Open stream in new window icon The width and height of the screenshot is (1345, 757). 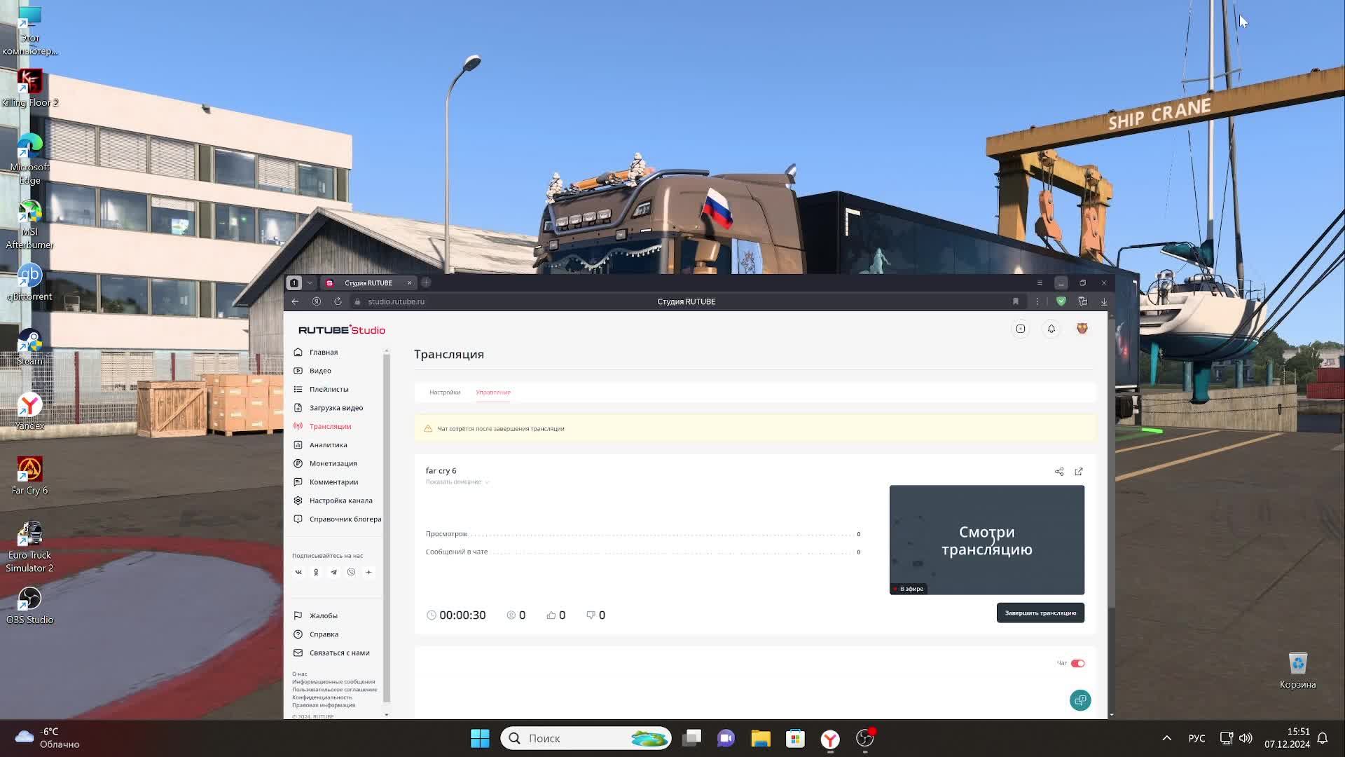(1079, 472)
